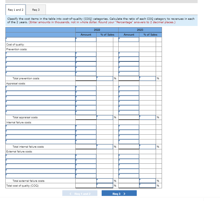Switch to the Req 1 and 2 tab
Screen dimensions: 220x201
pos(16,10)
